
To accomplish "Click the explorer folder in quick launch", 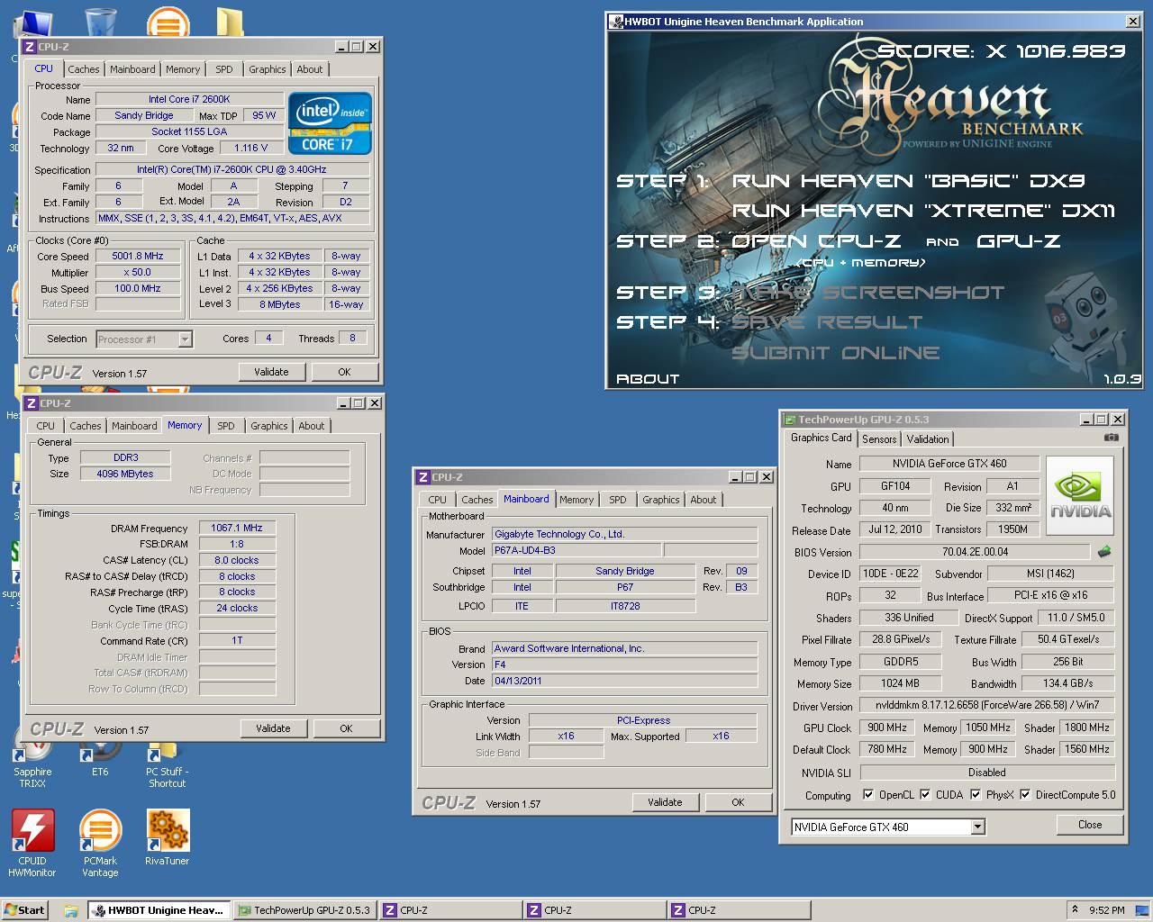I will click(x=70, y=910).
